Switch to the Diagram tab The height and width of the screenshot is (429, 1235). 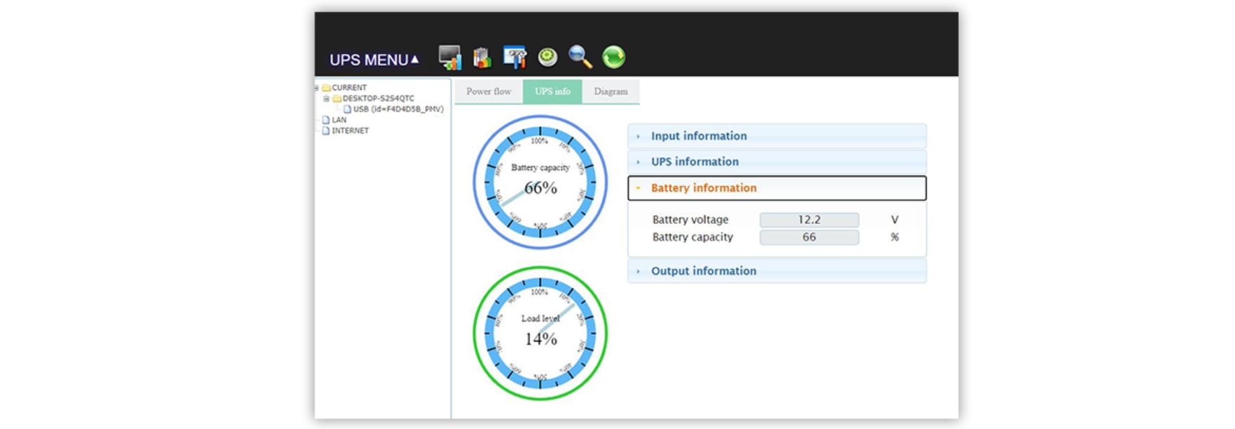[610, 92]
